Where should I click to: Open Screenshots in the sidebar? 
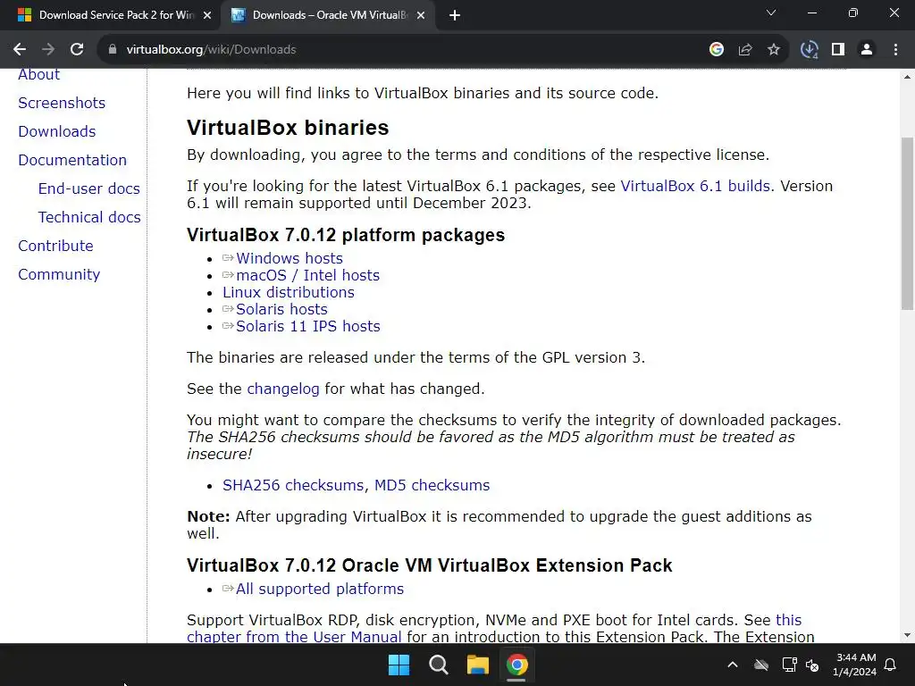pos(62,103)
